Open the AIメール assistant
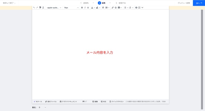This screenshot has width=205, height=111. point(38,102)
